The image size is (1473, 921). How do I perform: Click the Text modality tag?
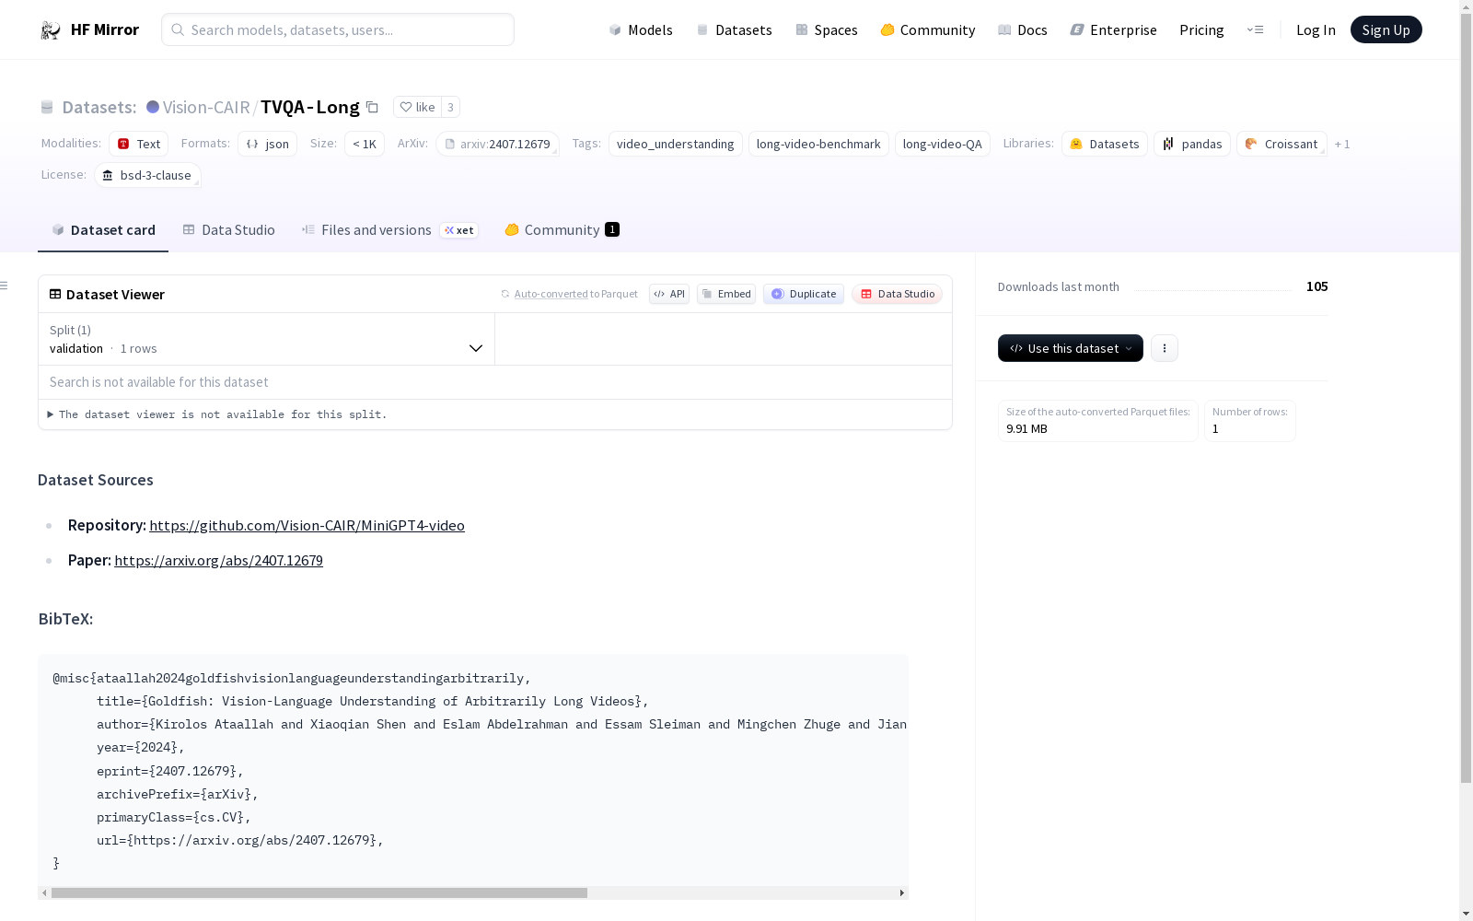[139, 144]
